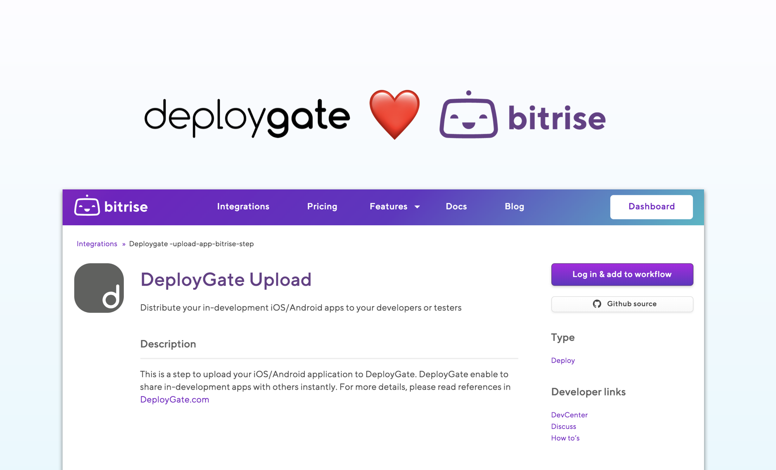Image resolution: width=776 pixels, height=470 pixels.
Task: Click the deploygate logo in the banner
Action: click(x=247, y=117)
